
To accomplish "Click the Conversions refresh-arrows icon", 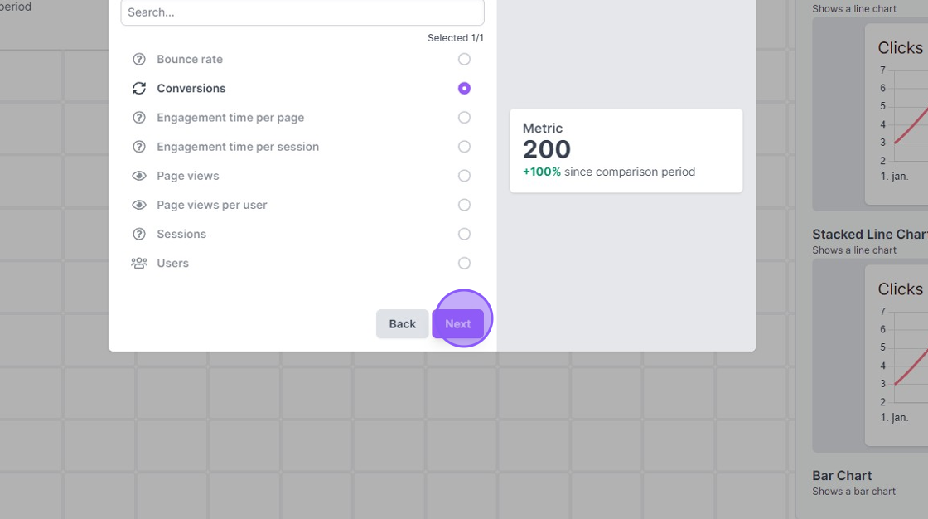I will coord(139,88).
